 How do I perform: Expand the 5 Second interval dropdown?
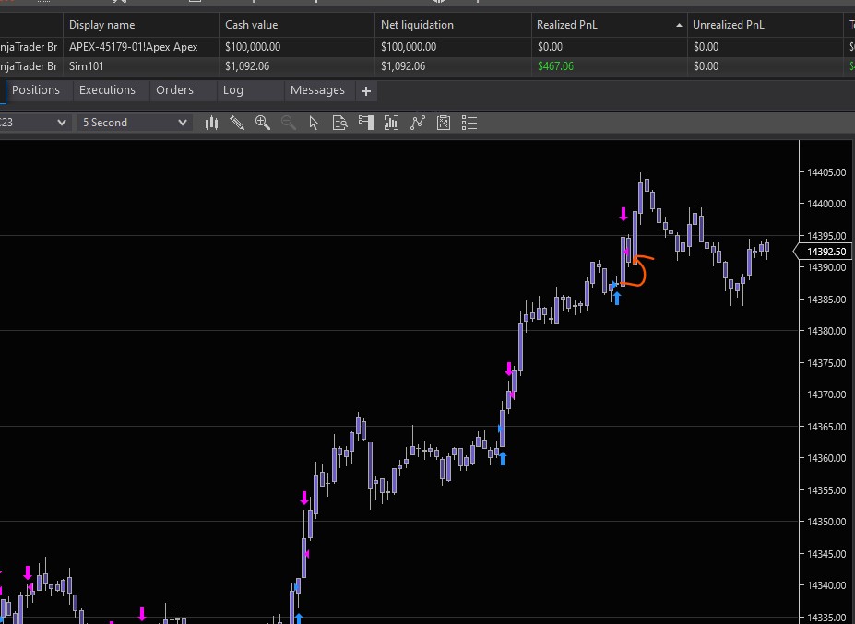[135, 123]
